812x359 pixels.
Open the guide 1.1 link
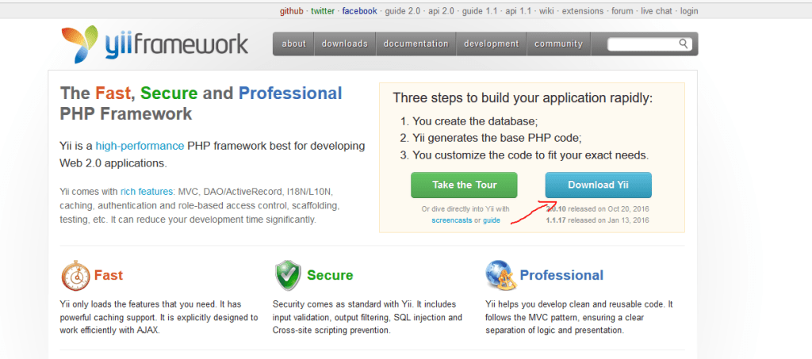(480, 11)
